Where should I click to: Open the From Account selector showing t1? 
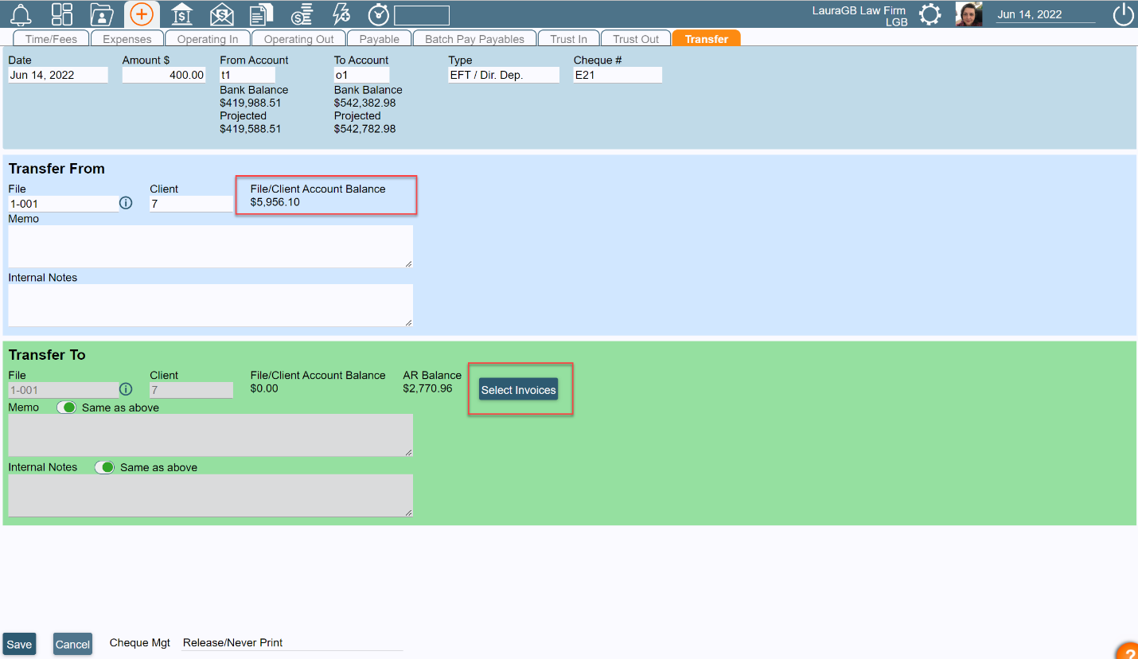click(247, 74)
